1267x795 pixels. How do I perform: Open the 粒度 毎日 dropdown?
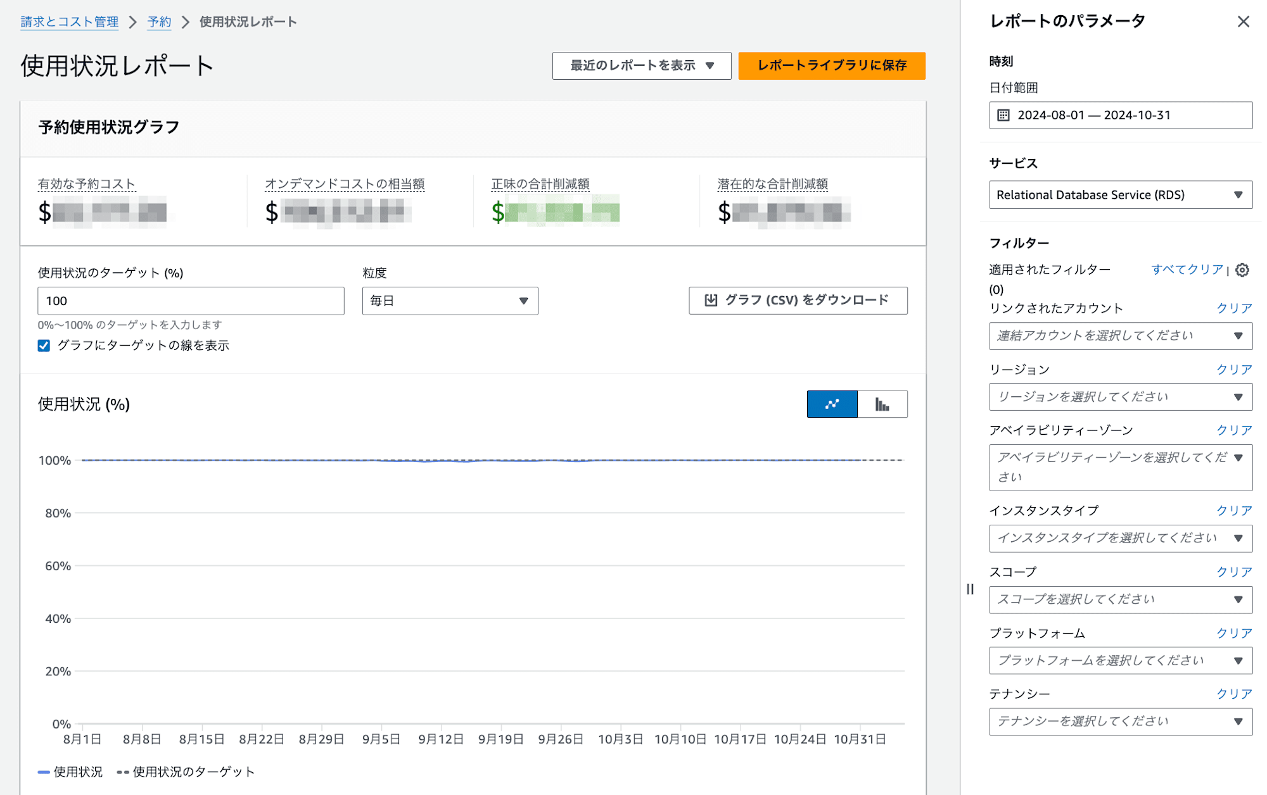(450, 301)
